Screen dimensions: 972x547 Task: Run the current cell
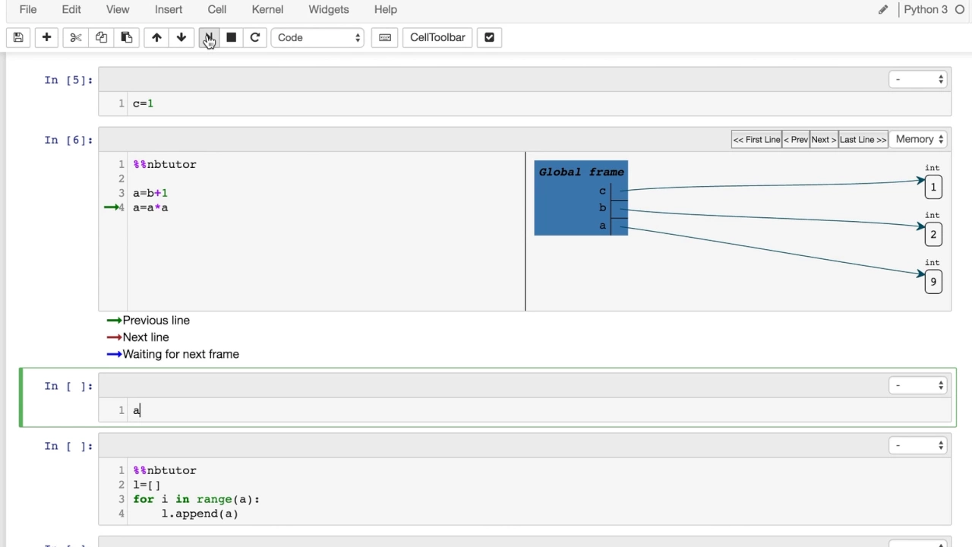pyautogui.click(x=208, y=37)
